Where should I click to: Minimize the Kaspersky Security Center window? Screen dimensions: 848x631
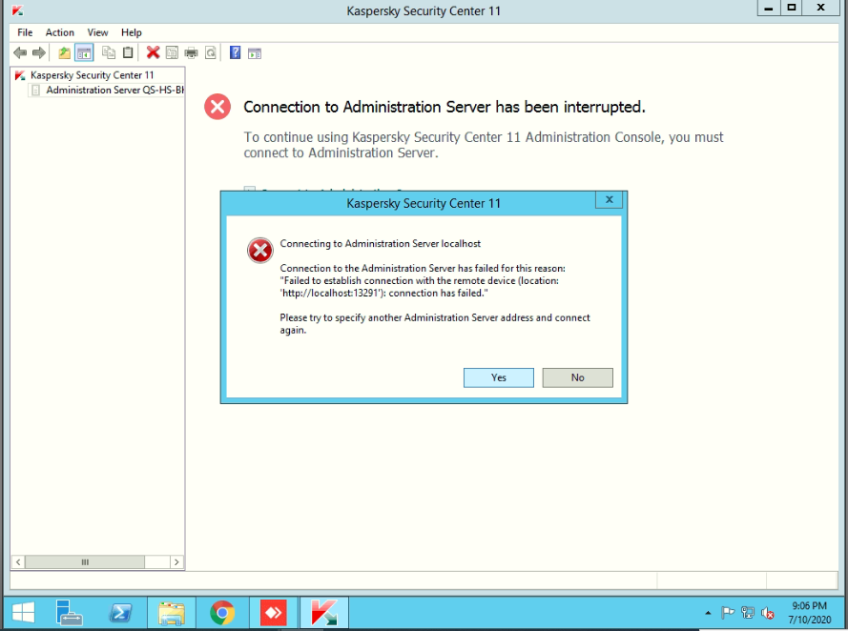click(768, 8)
